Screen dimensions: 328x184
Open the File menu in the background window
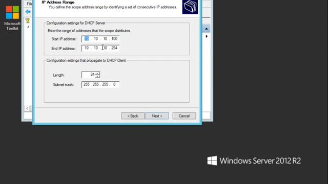(30, 4)
